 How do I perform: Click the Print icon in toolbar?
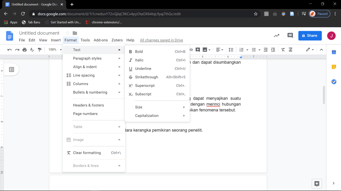(24, 50)
